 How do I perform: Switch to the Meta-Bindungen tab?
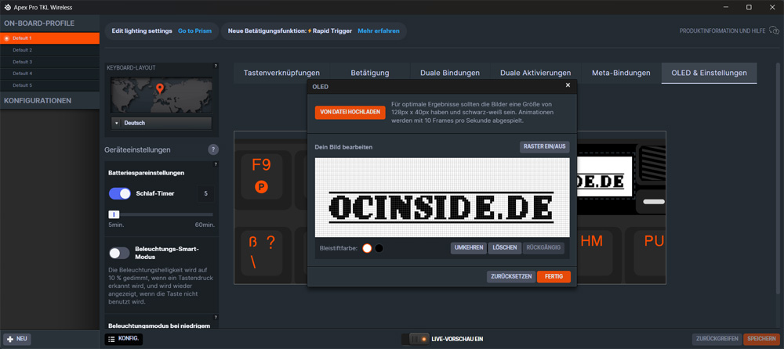pyautogui.click(x=621, y=73)
